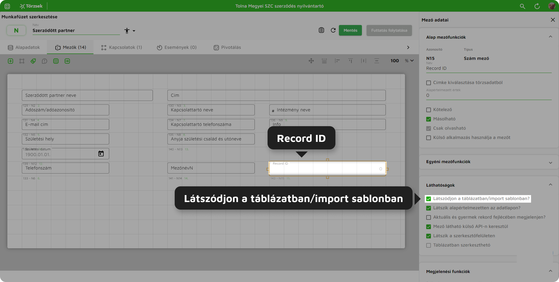The height and width of the screenshot is (282, 559).
Task: Select the E-mail cím field
Action: point(66,124)
